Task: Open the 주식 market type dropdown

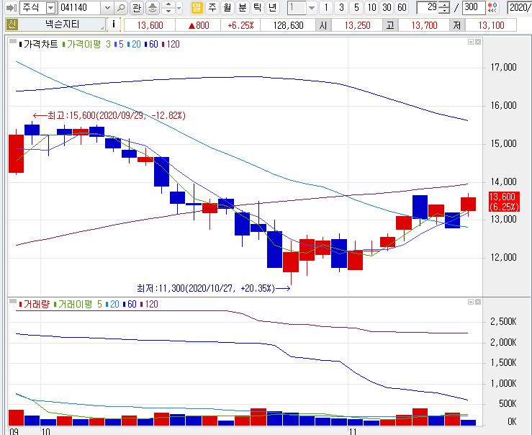Action: point(50,7)
